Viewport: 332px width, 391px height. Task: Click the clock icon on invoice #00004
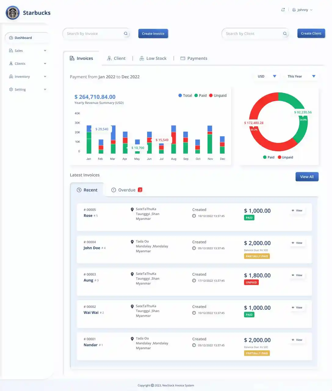(x=194, y=248)
